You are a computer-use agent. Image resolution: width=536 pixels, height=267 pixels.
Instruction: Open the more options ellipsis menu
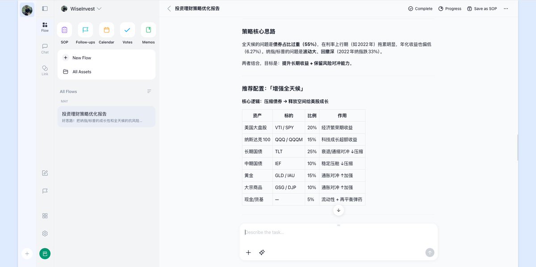[506, 8]
